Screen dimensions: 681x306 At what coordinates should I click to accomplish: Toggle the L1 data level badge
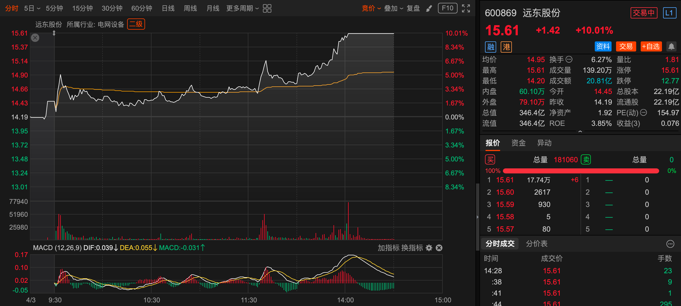(x=669, y=13)
